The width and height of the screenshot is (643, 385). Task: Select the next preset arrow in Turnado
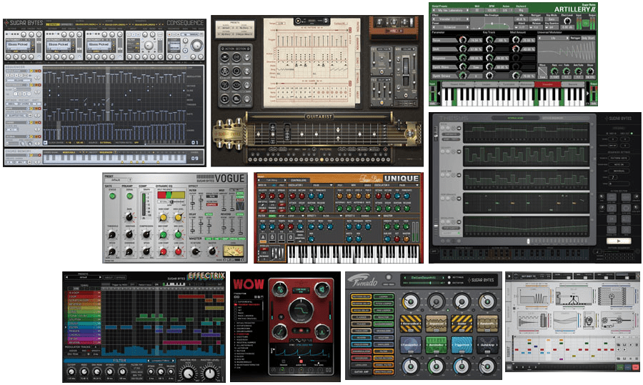(443, 278)
